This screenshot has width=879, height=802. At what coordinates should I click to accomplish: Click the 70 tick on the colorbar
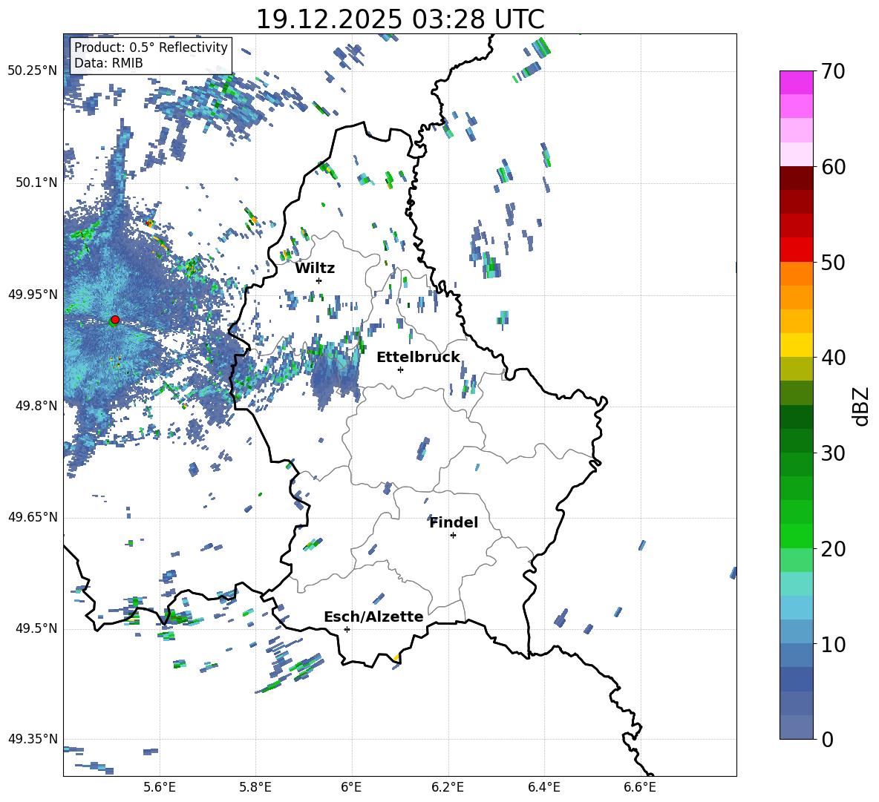tap(833, 71)
